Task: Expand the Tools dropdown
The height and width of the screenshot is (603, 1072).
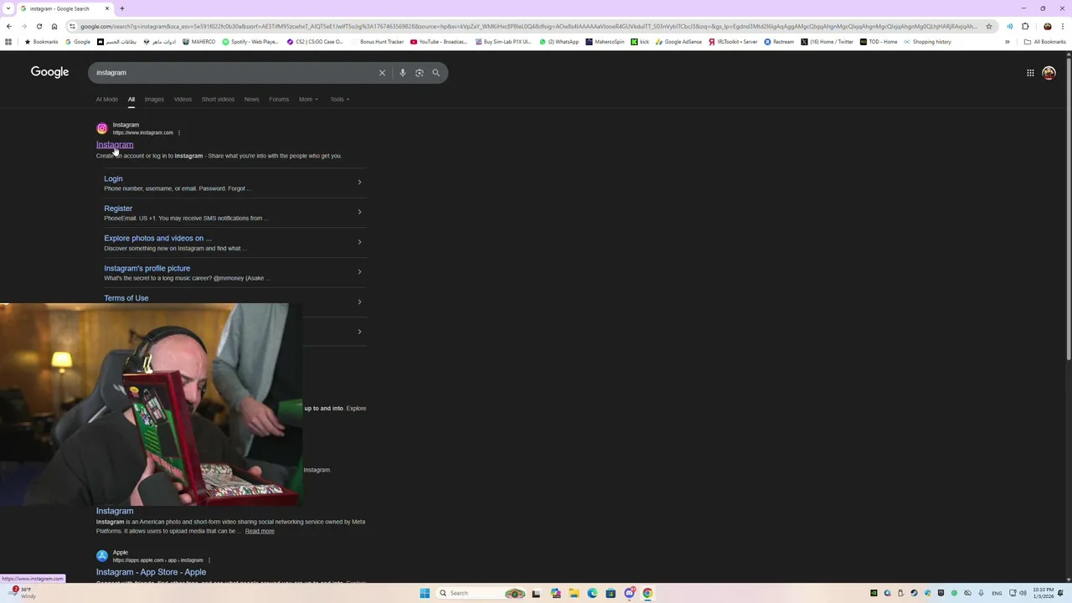Action: click(x=339, y=99)
